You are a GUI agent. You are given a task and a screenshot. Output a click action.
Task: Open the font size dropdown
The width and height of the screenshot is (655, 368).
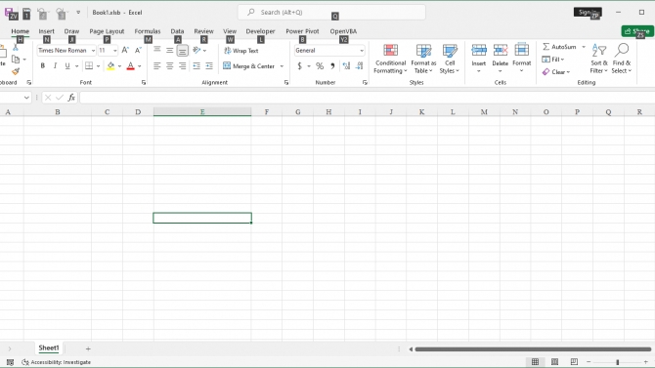click(115, 51)
